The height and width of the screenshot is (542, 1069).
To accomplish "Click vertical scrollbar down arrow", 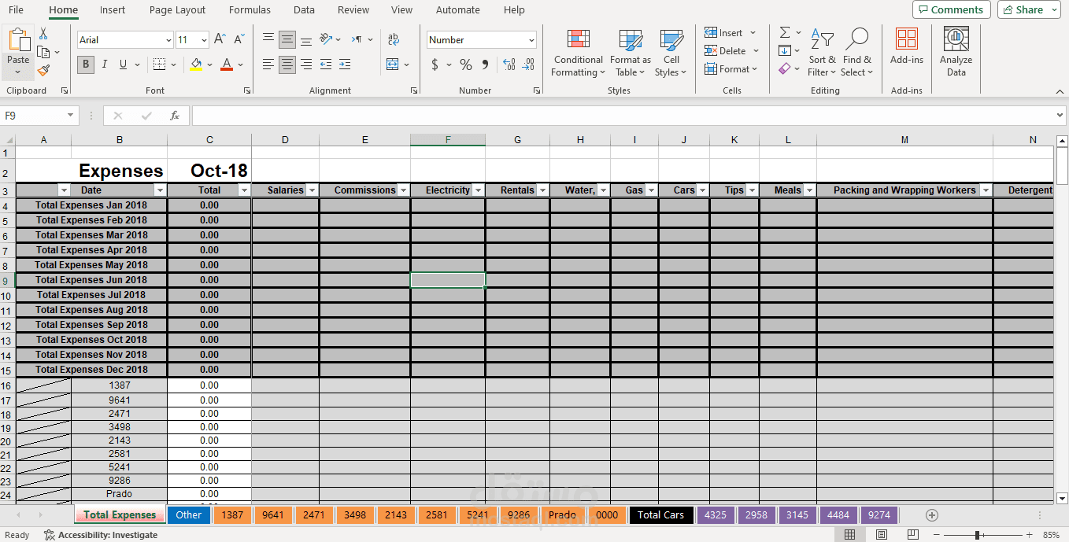I will pos(1061,498).
